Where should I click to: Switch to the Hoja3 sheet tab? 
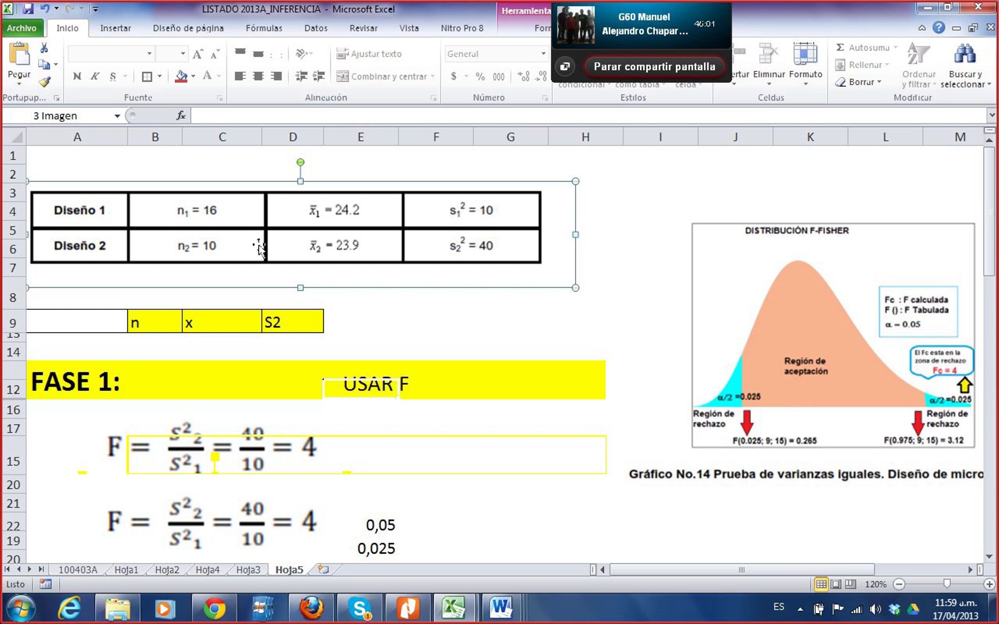[x=248, y=570]
